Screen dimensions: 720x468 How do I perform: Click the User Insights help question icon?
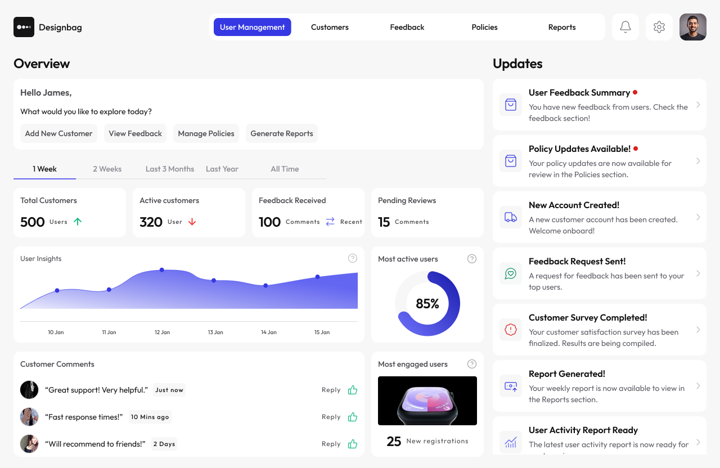[x=353, y=258]
